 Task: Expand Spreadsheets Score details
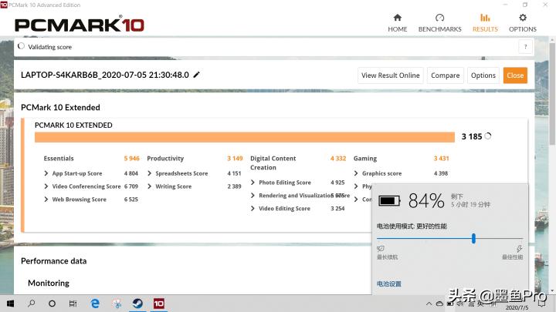(x=149, y=173)
